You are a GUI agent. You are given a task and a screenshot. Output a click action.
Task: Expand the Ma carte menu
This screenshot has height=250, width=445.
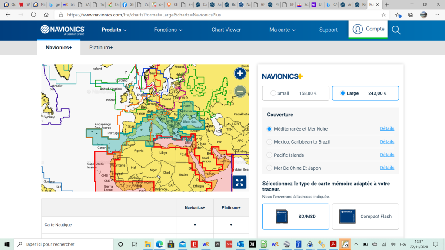pyautogui.click(x=282, y=30)
